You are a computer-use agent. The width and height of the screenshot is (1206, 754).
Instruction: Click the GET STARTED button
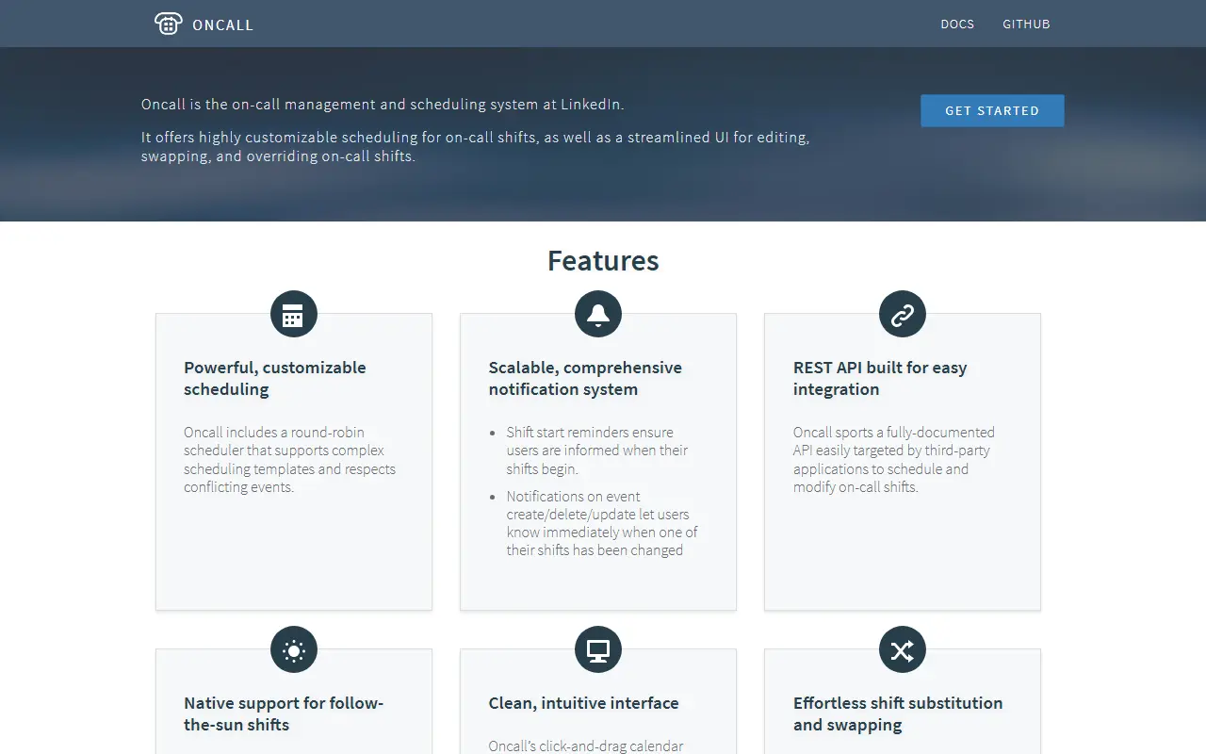[992, 110]
